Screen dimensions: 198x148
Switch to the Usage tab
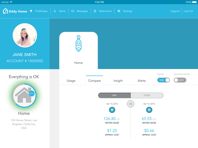71,81
